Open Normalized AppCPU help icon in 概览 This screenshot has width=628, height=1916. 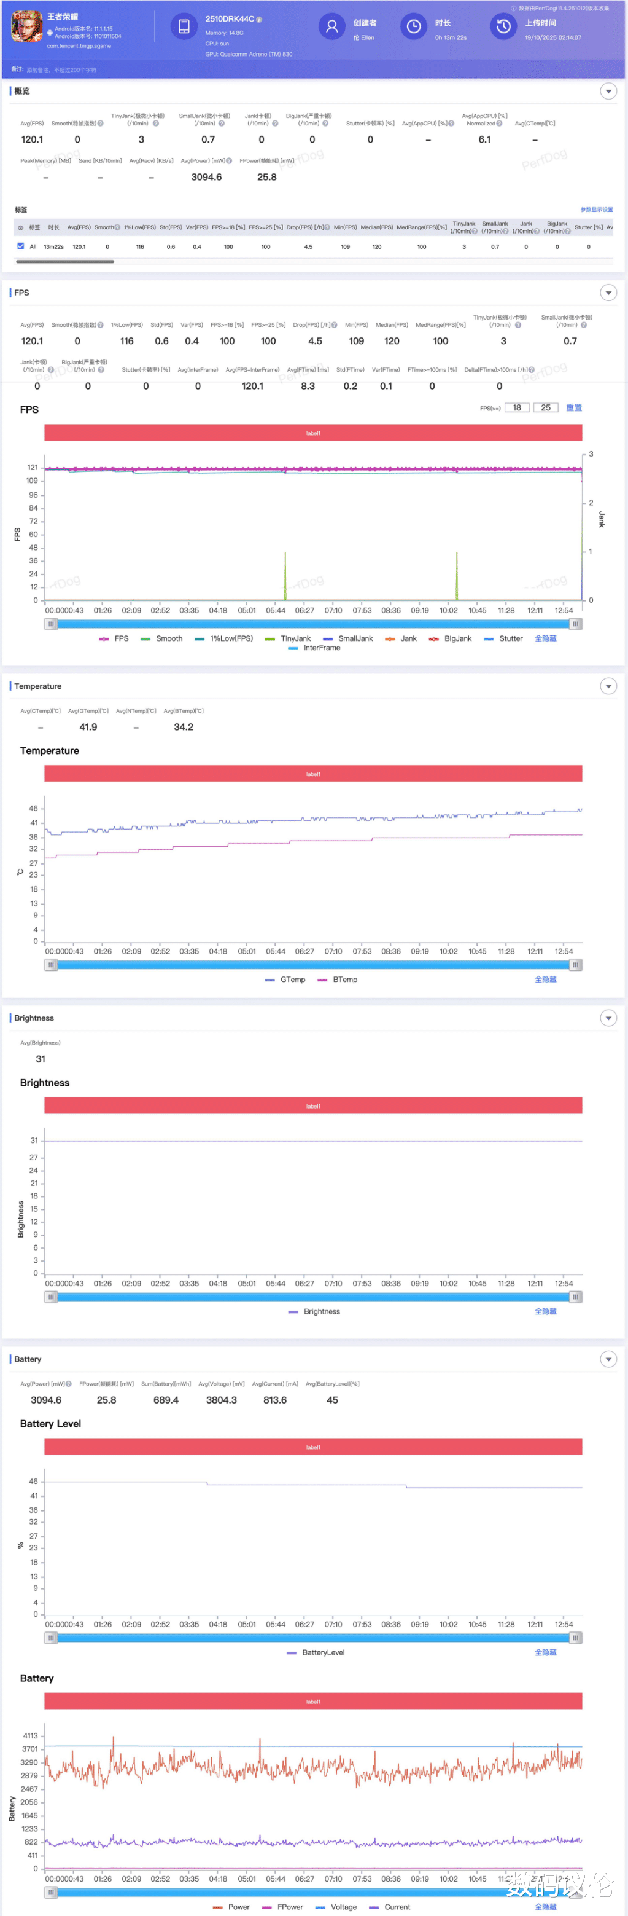(x=500, y=124)
